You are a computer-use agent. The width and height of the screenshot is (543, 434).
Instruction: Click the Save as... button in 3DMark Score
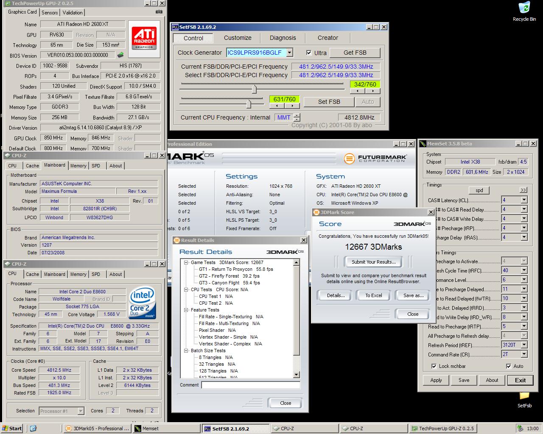pos(413,295)
